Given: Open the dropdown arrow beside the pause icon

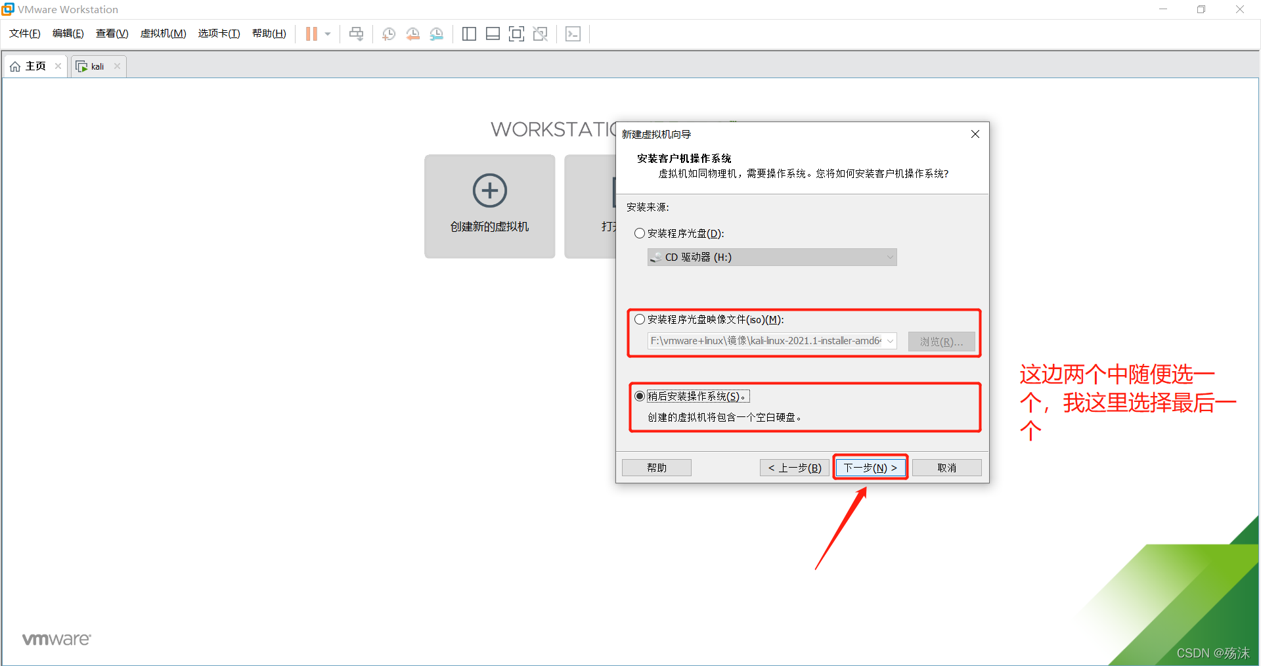Looking at the screenshot, I should (x=328, y=34).
